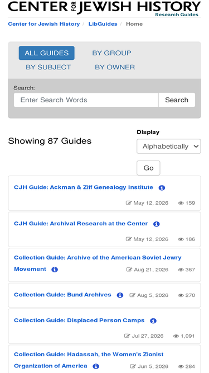View info icon for Displaced Person Camps
Screen dimensions: 209x373
click(153, 320)
